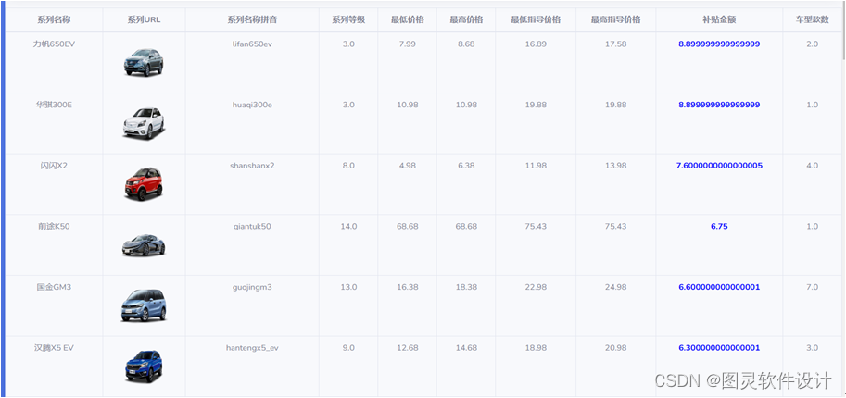Click the 20.98 guide price cell
846x398 pixels.
(615, 348)
